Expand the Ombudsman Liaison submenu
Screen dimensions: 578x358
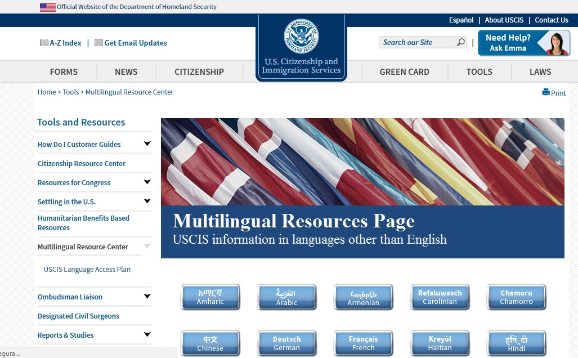pos(147,297)
